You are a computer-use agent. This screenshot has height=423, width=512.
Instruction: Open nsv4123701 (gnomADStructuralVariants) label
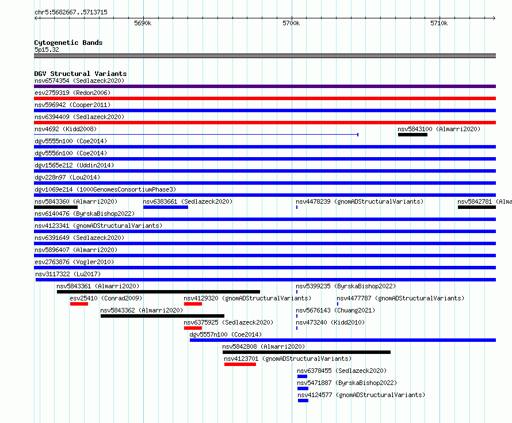coord(288,359)
